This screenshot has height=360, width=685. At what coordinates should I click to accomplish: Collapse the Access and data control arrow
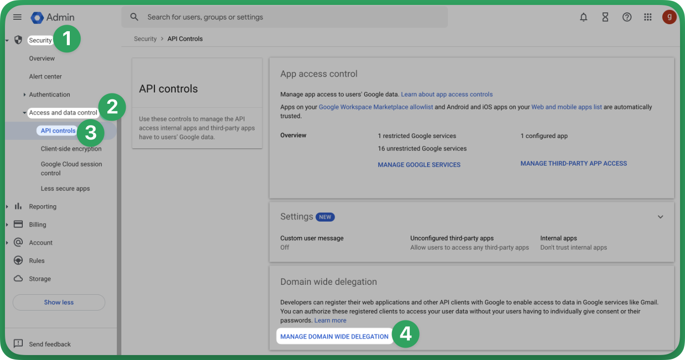(x=24, y=113)
